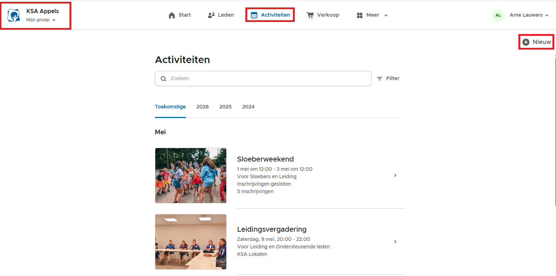Viewport: 556px width, 276px height.
Task: Expand the Meer menu chevron
Action: point(386,15)
